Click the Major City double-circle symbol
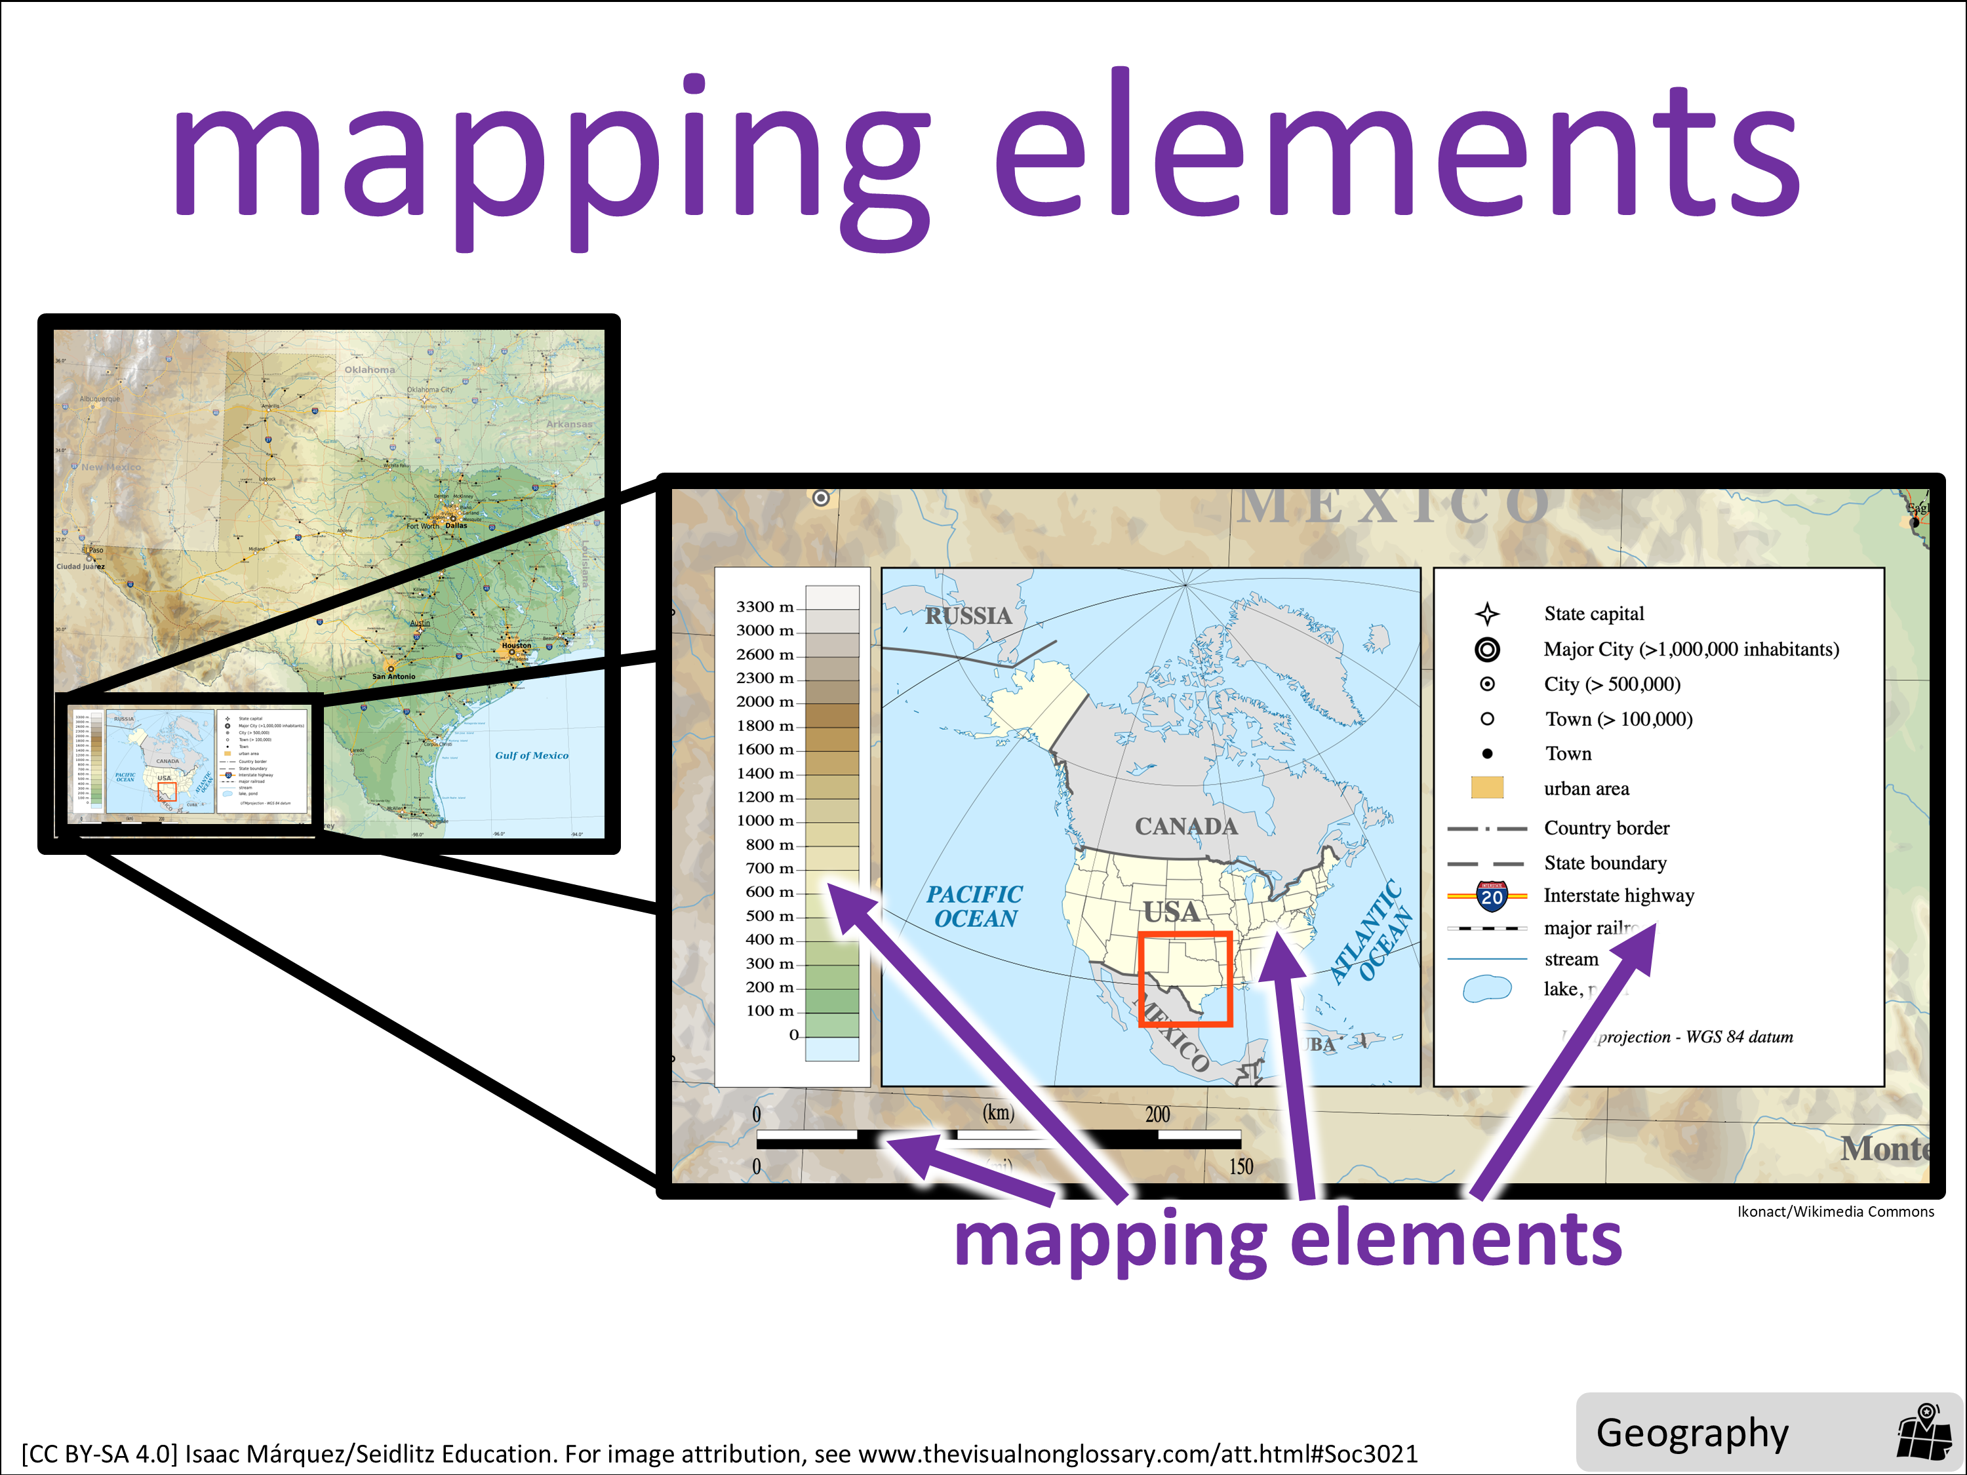1967x1475 pixels. 1487,650
